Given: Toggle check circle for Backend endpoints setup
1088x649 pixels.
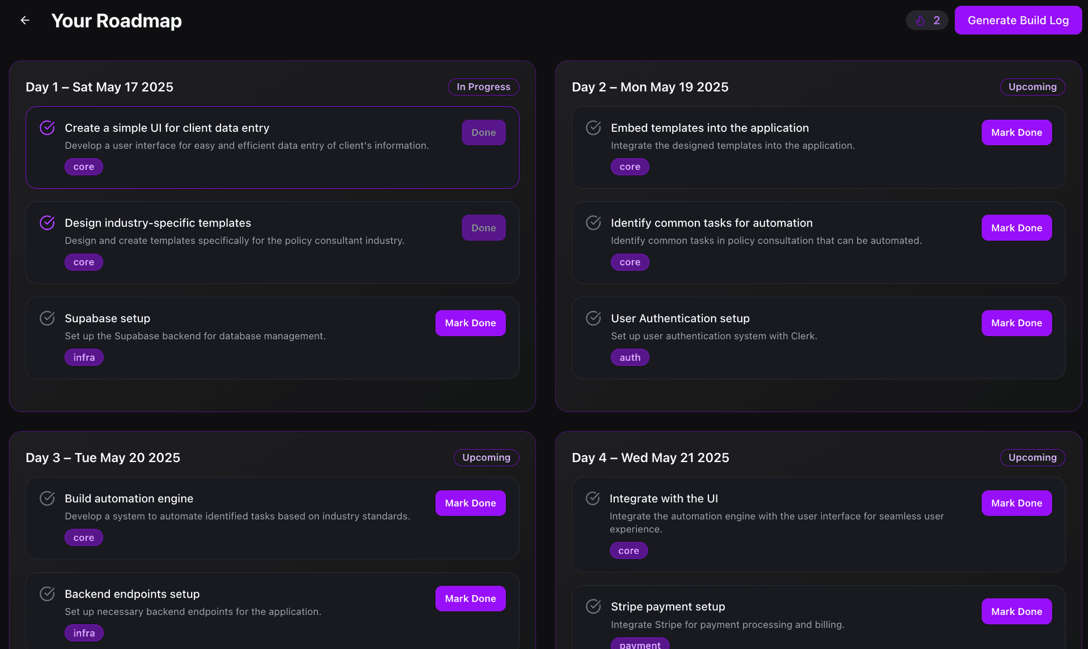Looking at the screenshot, I should point(47,594).
